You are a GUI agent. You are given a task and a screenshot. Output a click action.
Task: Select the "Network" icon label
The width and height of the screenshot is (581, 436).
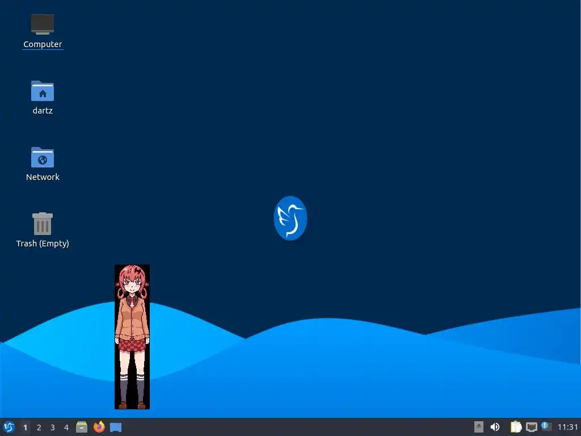pos(43,177)
